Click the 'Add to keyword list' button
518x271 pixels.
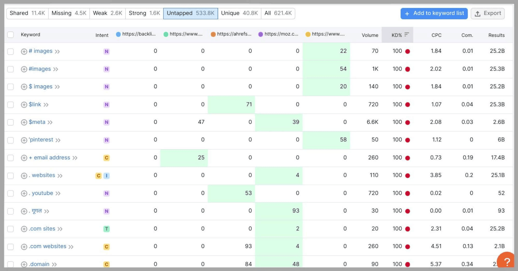click(x=434, y=13)
